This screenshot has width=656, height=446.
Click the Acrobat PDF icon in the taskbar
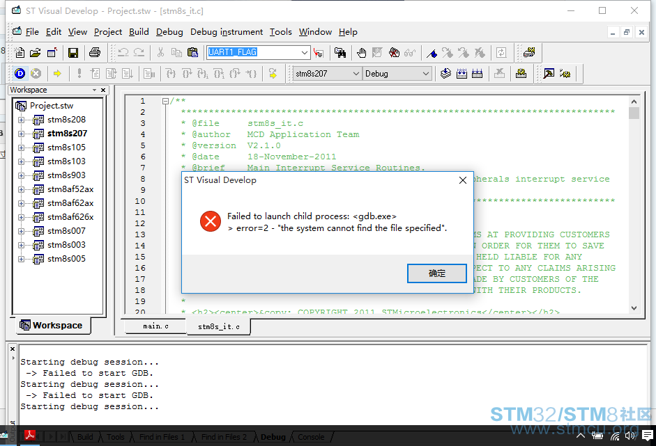tap(29, 435)
